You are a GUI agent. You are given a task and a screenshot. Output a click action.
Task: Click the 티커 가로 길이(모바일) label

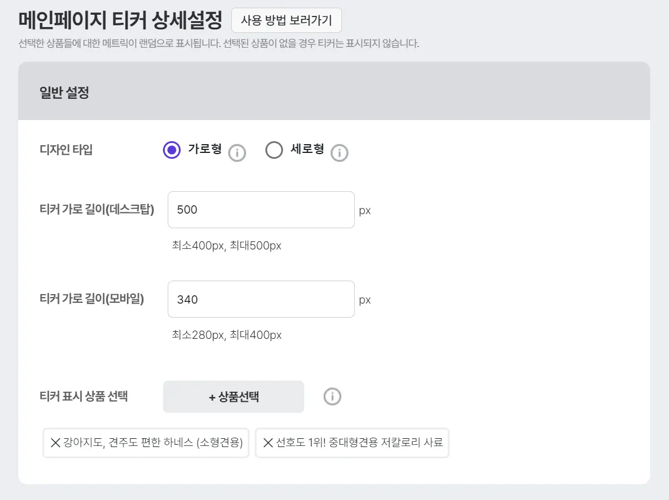click(x=91, y=299)
